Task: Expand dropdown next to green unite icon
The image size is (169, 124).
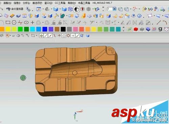Action: [x=67, y=16]
